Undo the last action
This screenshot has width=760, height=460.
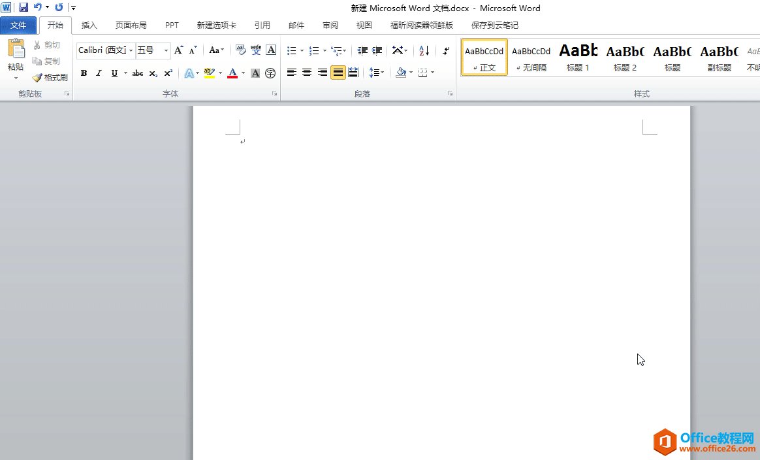click(37, 7)
